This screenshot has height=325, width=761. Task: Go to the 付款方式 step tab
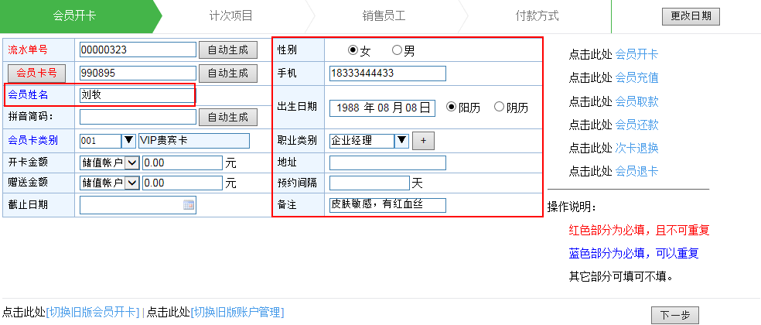[537, 15]
